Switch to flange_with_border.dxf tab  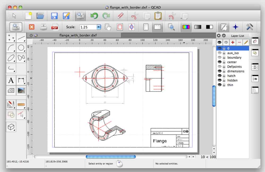[x=77, y=35]
